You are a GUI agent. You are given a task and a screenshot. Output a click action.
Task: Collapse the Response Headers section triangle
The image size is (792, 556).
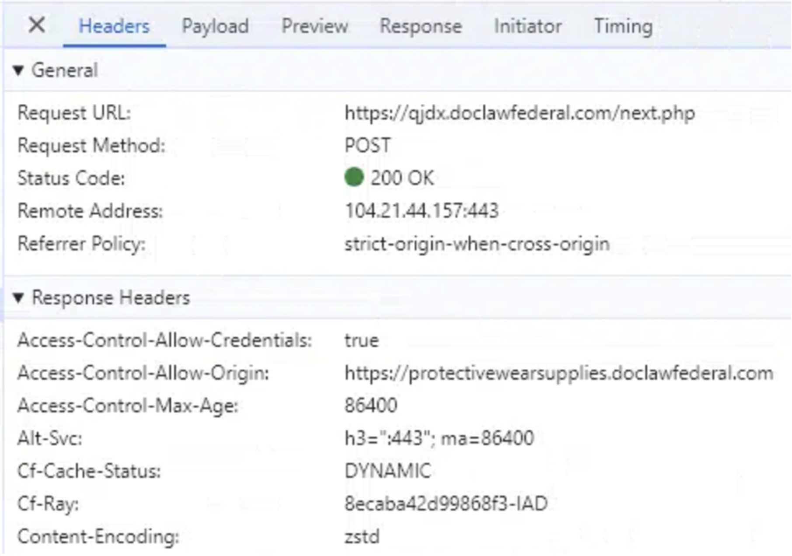[18, 298]
